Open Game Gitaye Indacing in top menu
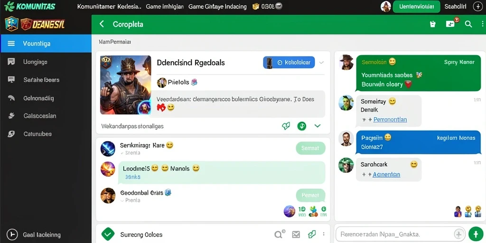Image resolution: width=486 pixels, height=243 pixels. (217, 7)
